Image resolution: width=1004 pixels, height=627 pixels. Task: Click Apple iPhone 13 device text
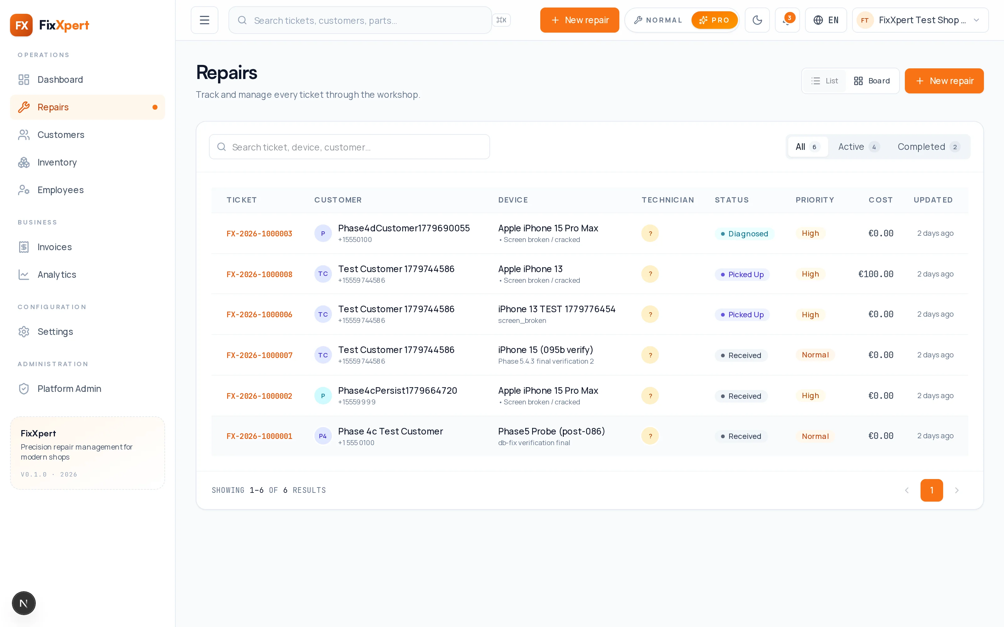point(530,269)
